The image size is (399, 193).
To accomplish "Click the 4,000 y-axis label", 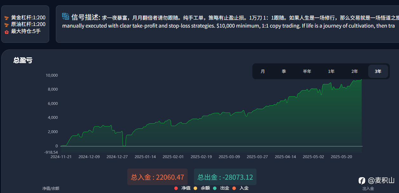I will tap(53, 118).
